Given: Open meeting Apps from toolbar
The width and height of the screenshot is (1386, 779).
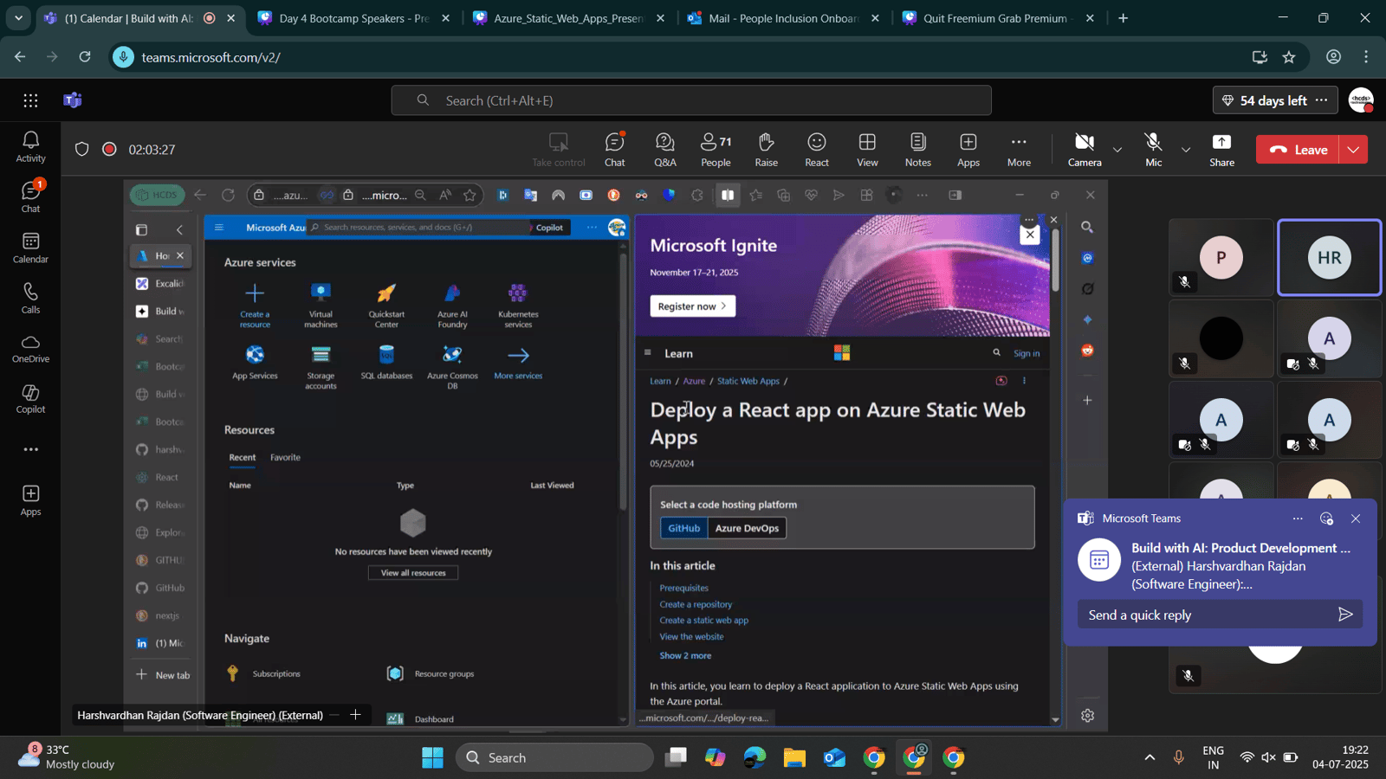Looking at the screenshot, I should (x=968, y=150).
